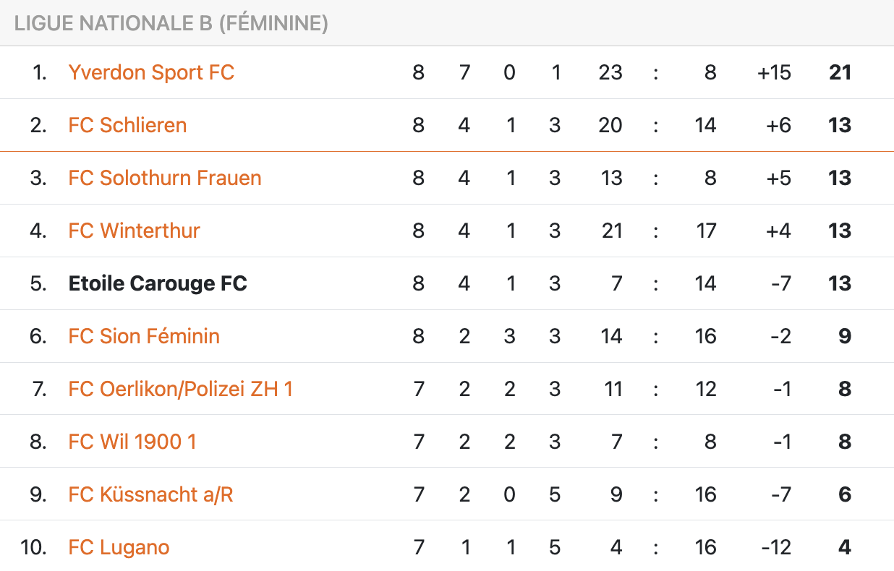
Task: Click rank number 1. in the standings
Action: (x=40, y=72)
